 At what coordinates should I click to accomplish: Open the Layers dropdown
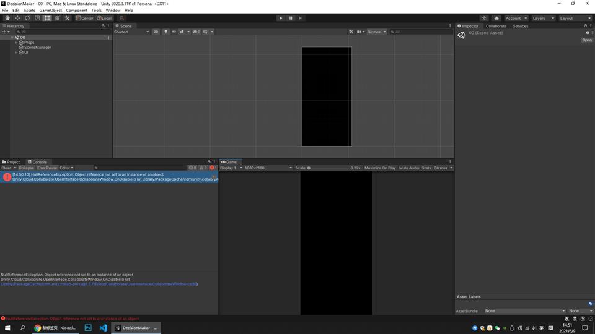(x=543, y=18)
